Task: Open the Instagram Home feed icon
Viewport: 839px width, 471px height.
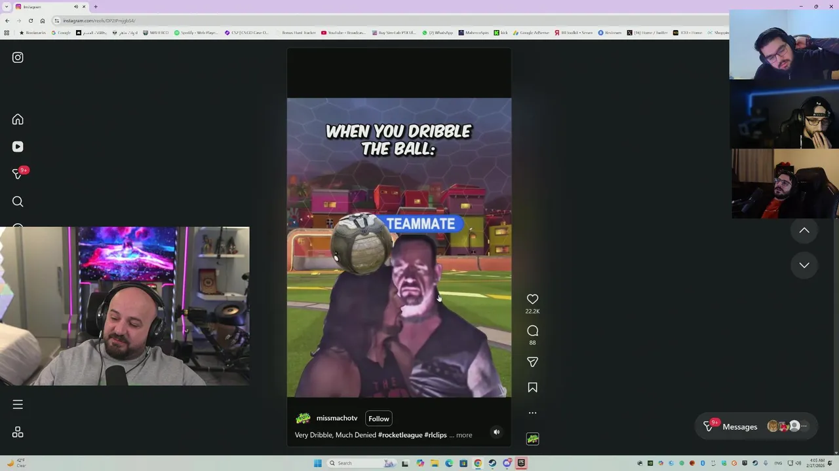Action: click(x=18, y=120)
